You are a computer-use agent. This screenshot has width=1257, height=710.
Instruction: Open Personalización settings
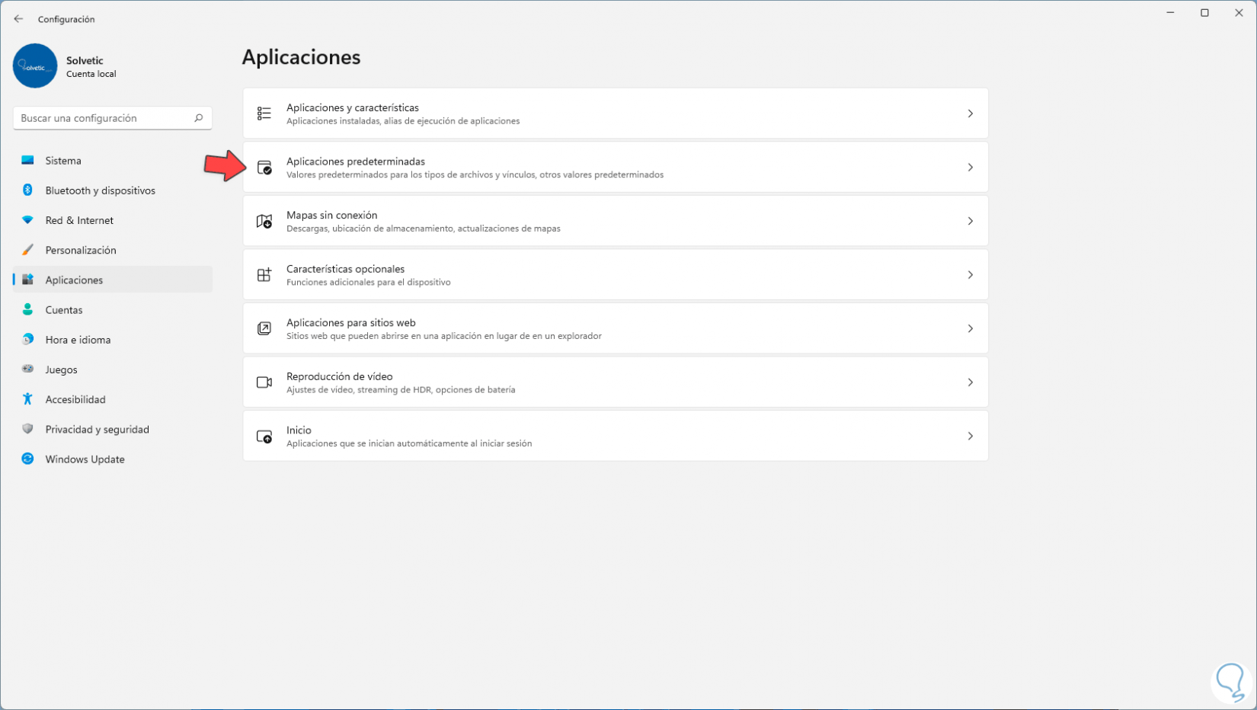[x=81, y=251]
